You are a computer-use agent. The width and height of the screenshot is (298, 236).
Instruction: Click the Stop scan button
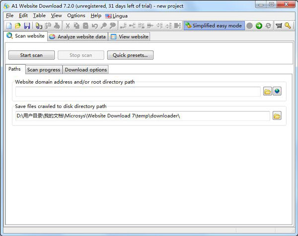point(81,55)
